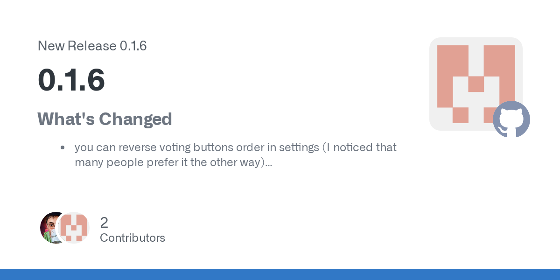
Task: Open the 'New Release 0.1.6' label
Action: tap(92, 46)
